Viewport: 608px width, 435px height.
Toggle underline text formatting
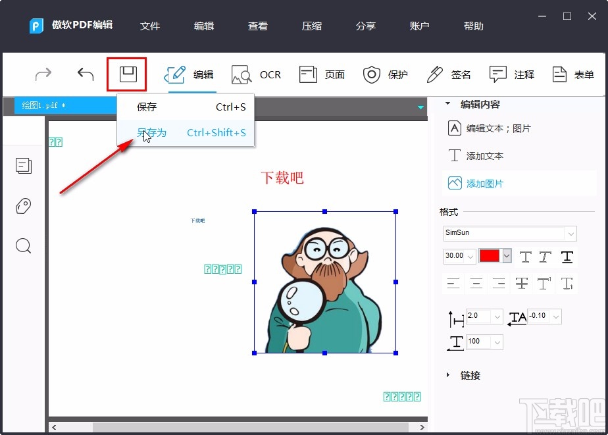click(x=567, y=257)
